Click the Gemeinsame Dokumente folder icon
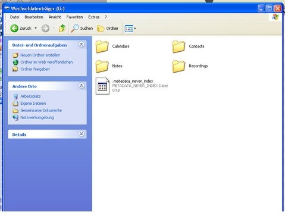Image resolution: width=285 pixels, height=215 pixels. coord(15,111)
